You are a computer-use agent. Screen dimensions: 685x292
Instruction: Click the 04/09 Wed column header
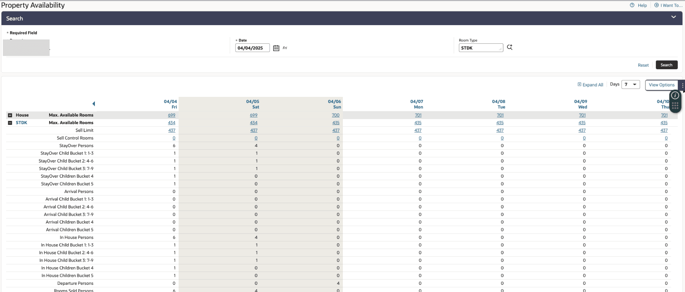(581, 104)
